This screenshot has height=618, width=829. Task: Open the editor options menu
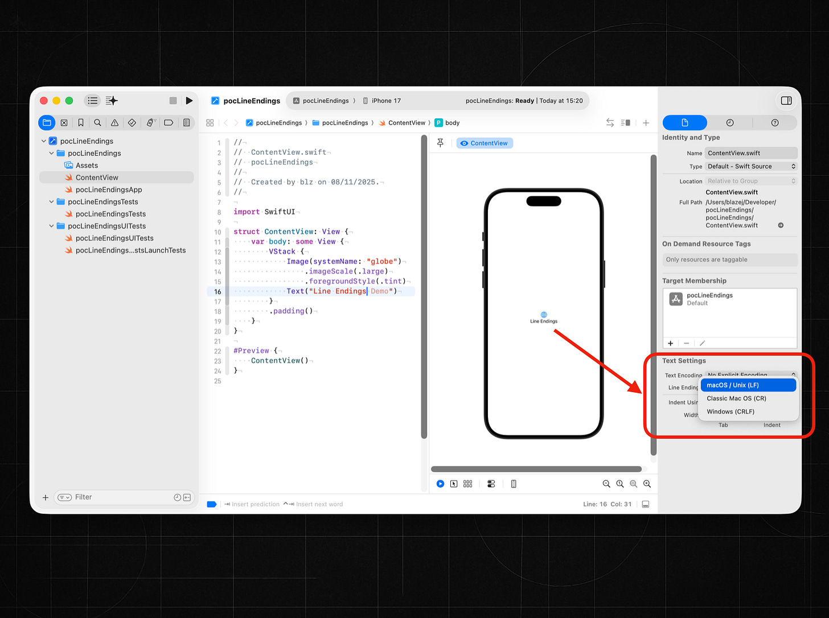(626, 123)
